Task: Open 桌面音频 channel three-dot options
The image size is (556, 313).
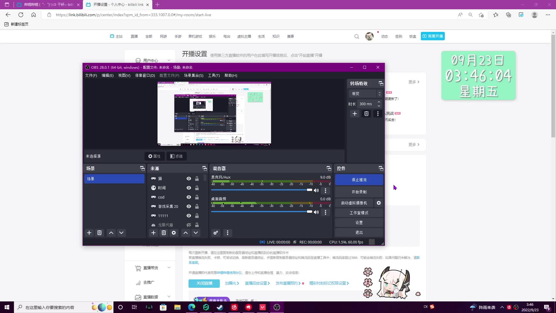Action: (325, 212)
